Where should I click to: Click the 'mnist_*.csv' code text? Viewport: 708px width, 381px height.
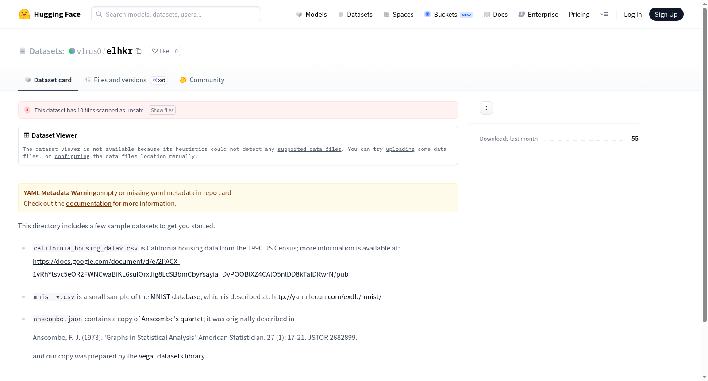(54, 297)
